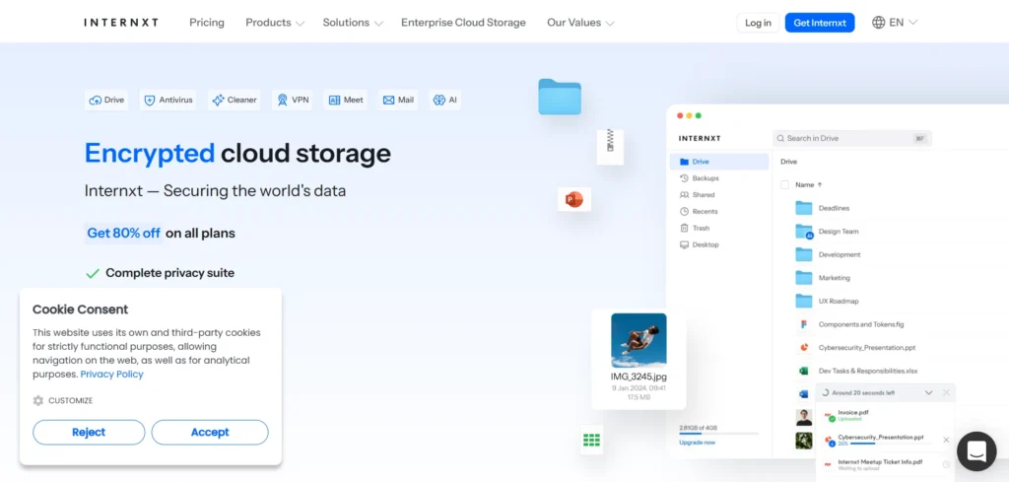Screen dimensions: 1009x482
Task: Click the 2.81GB of 4GB storage bar
Action: point(718,434)
